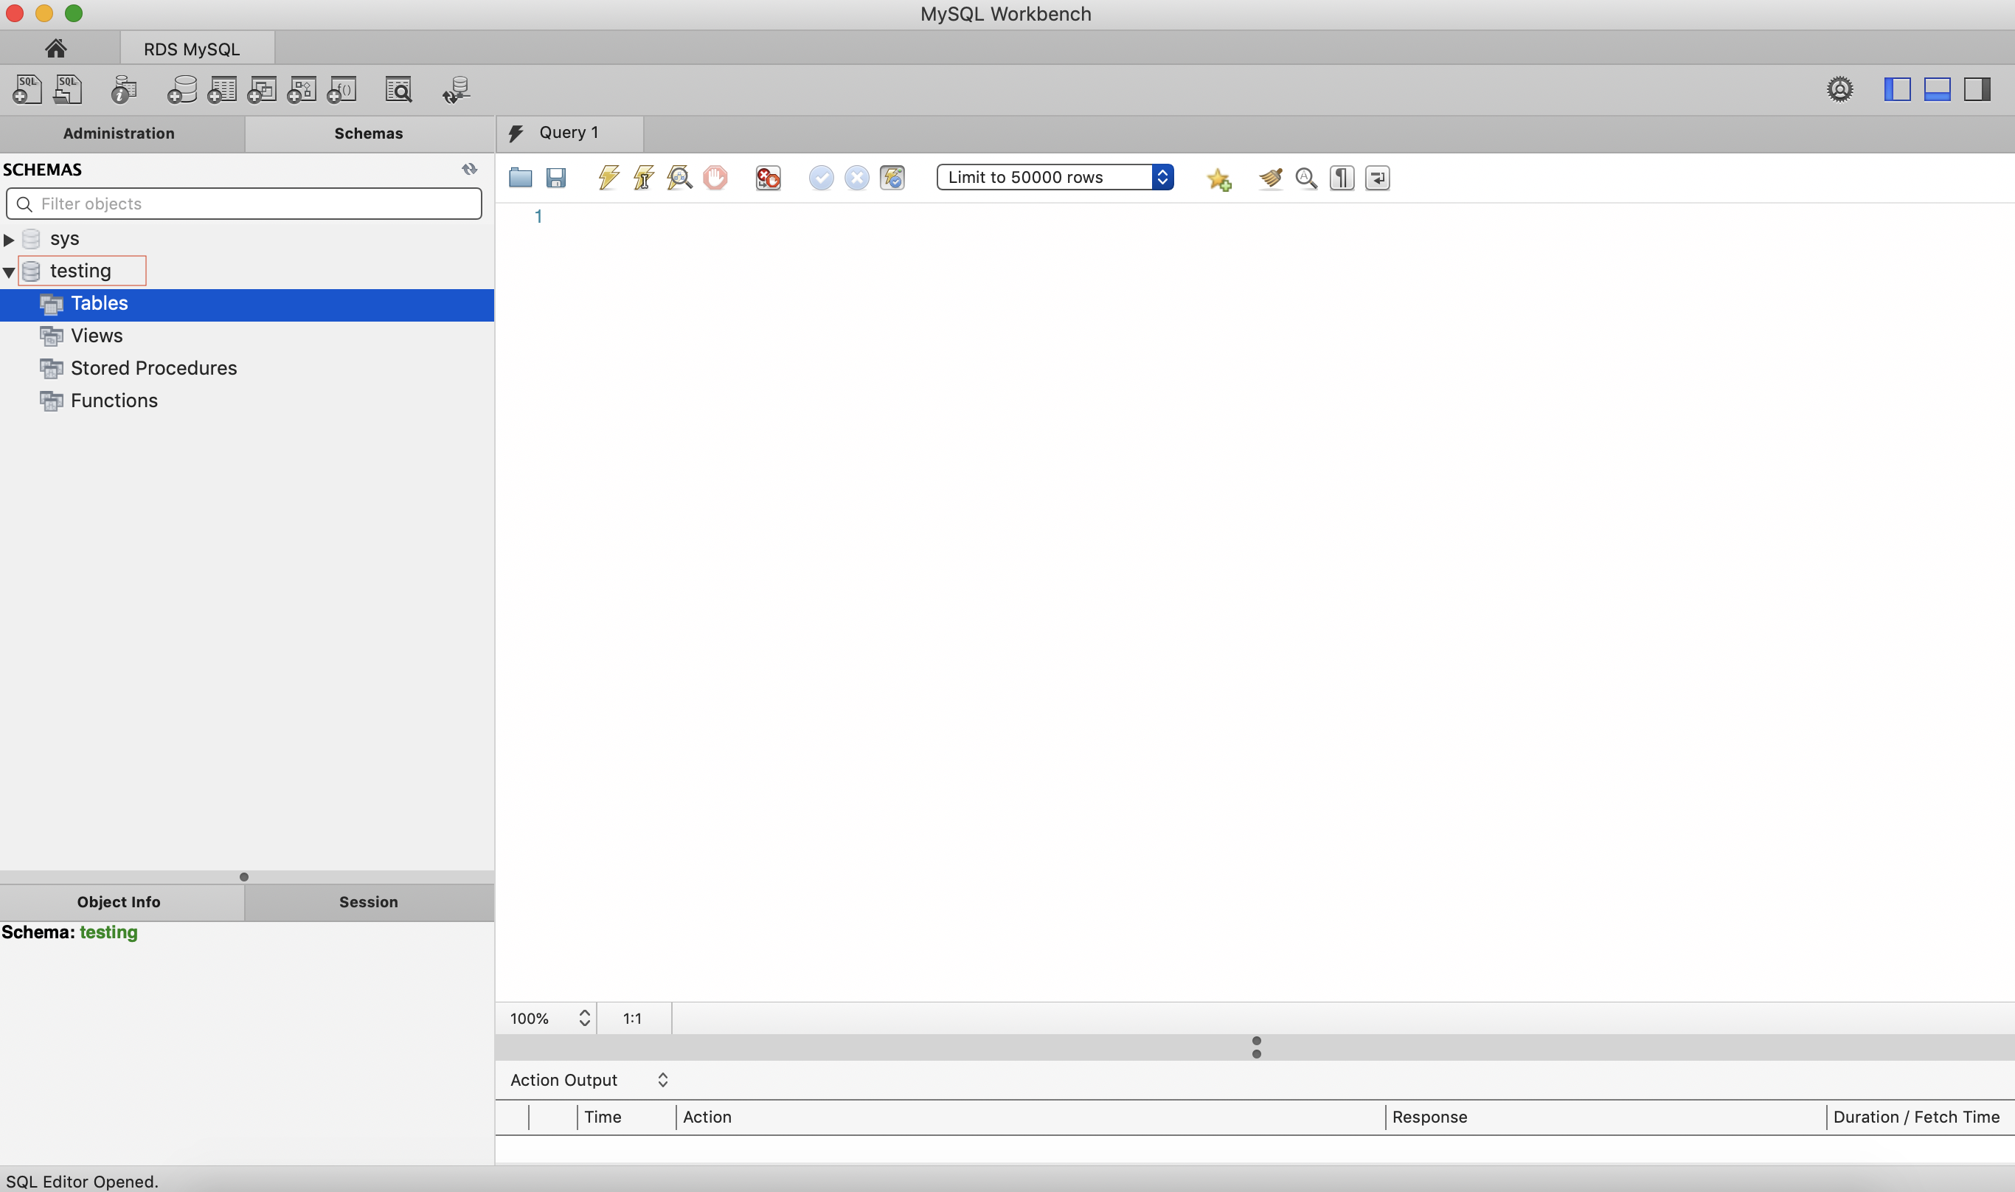Click the 1:1 cursor position indicator
This screenshot has height=1192, width=2015.
[633, 1019]
